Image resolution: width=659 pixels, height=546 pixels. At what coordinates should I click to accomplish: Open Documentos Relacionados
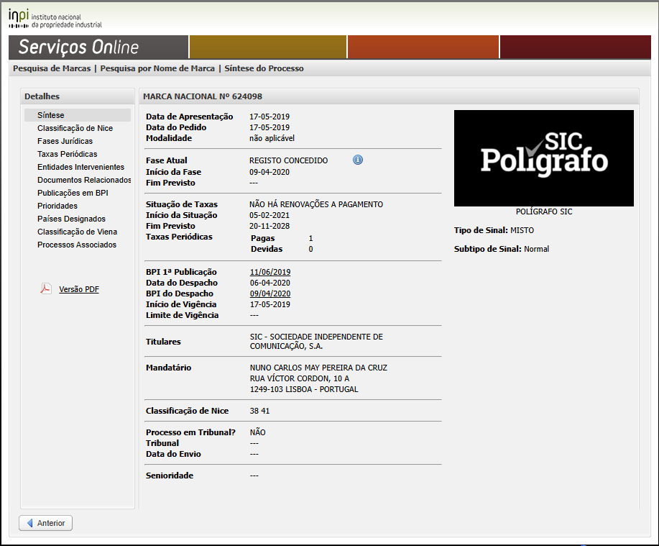tap(84, 180)
